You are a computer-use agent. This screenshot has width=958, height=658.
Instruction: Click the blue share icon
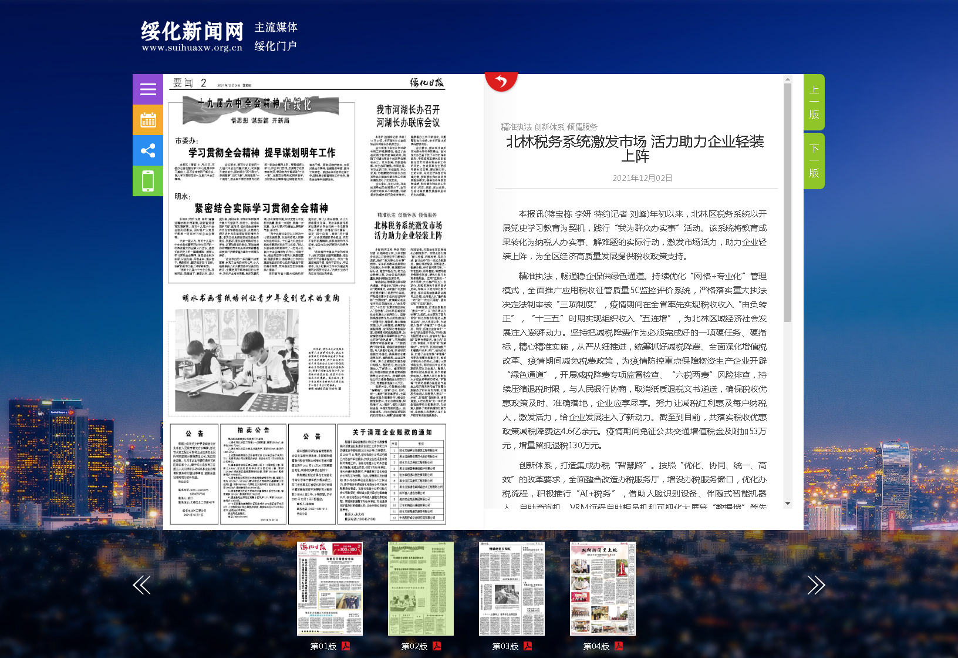(x=148, y=150)
